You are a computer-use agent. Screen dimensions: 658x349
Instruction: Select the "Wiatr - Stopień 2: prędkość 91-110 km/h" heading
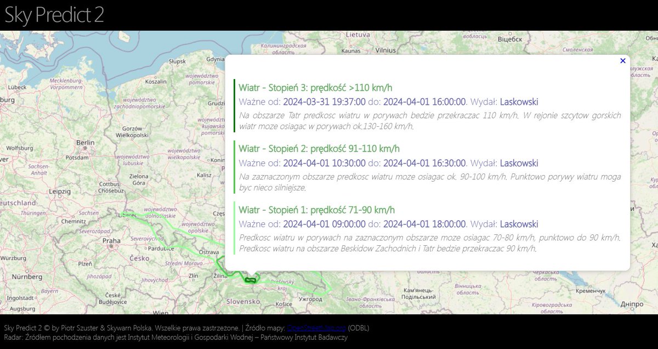[x=319, y=149]
